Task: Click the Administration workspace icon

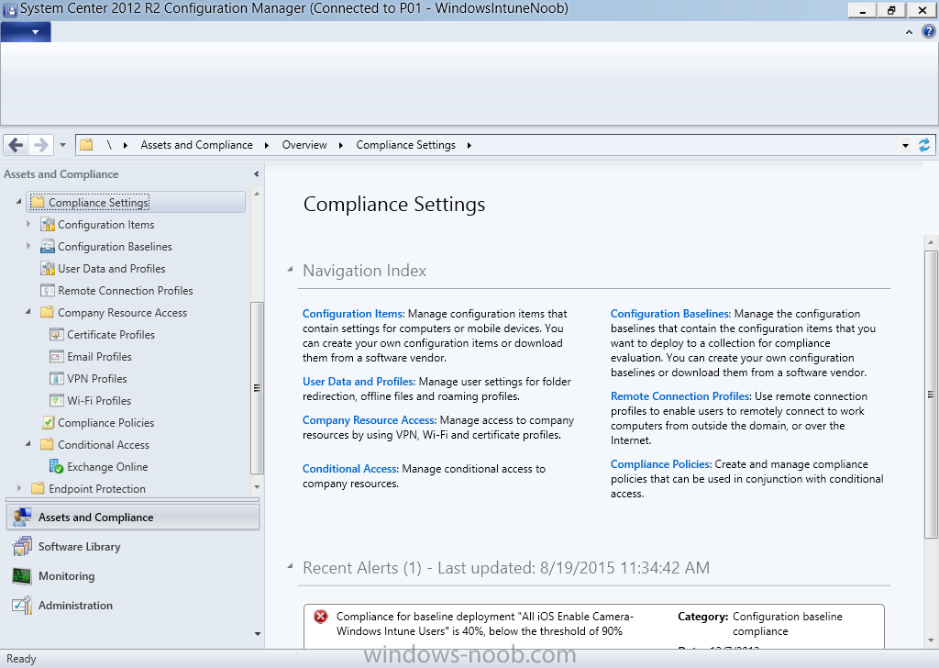Action: (x=22, y=605)
